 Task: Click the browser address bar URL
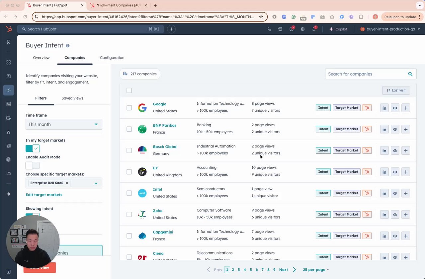click(148, 17)
